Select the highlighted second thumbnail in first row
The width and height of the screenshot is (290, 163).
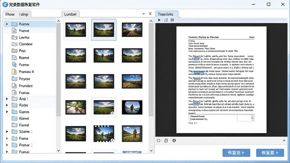pyautogui.click(x=104, y=29)
